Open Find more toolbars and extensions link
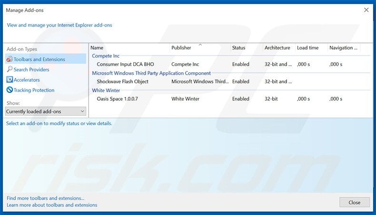Viewport: 376px width, 215px height. point(46,198)
